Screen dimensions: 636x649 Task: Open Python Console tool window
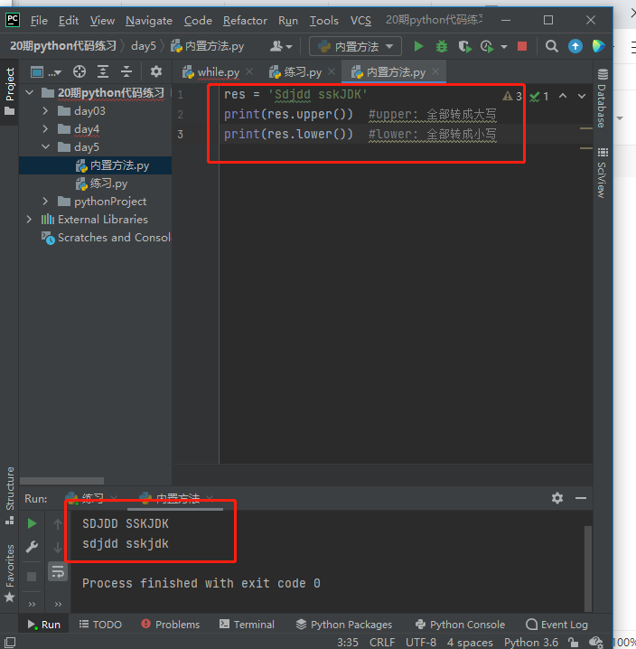point(460,625)
